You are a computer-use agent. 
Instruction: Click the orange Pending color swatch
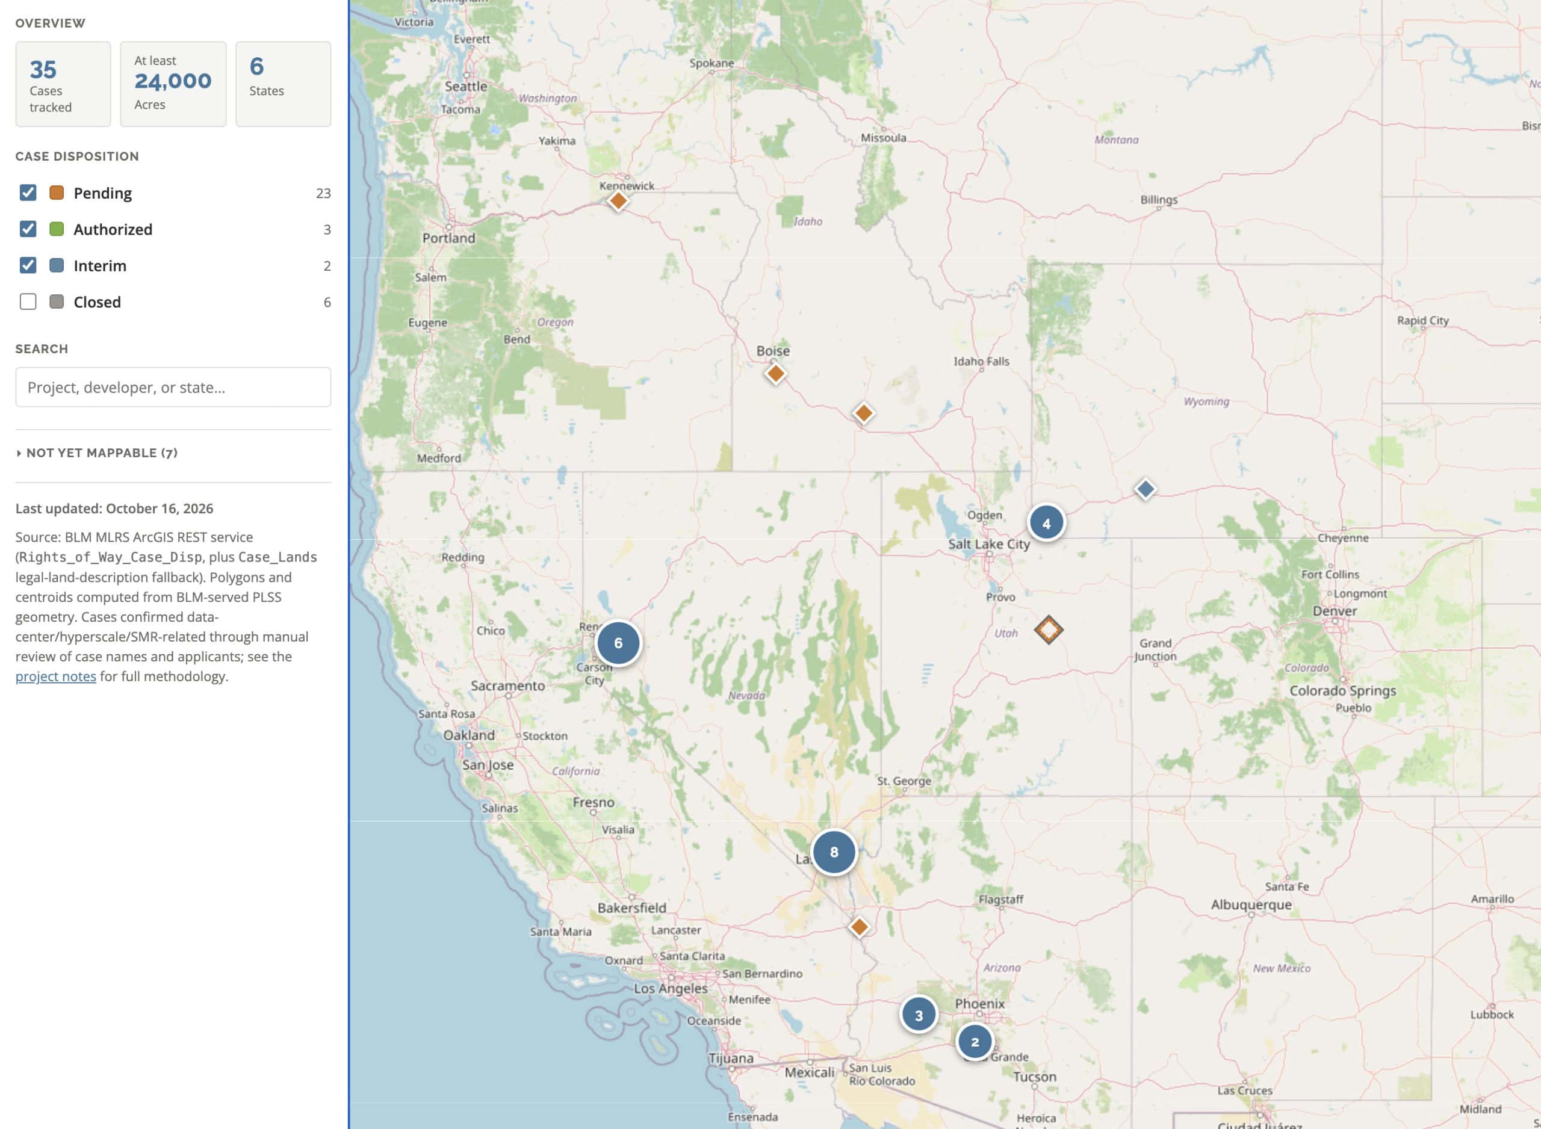[57, 193]
